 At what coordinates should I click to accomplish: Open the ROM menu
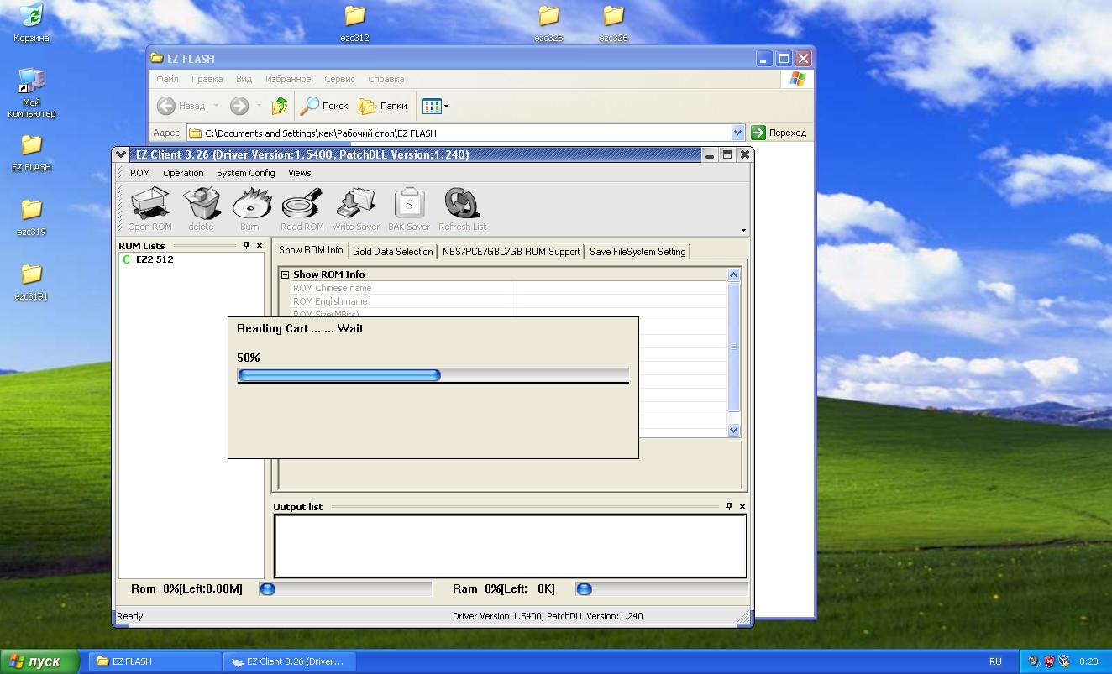140,173
